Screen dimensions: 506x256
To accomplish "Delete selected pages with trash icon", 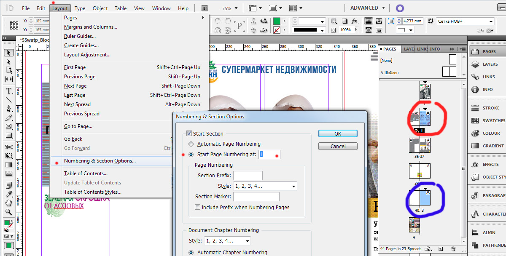I will (x=454, y=249).
